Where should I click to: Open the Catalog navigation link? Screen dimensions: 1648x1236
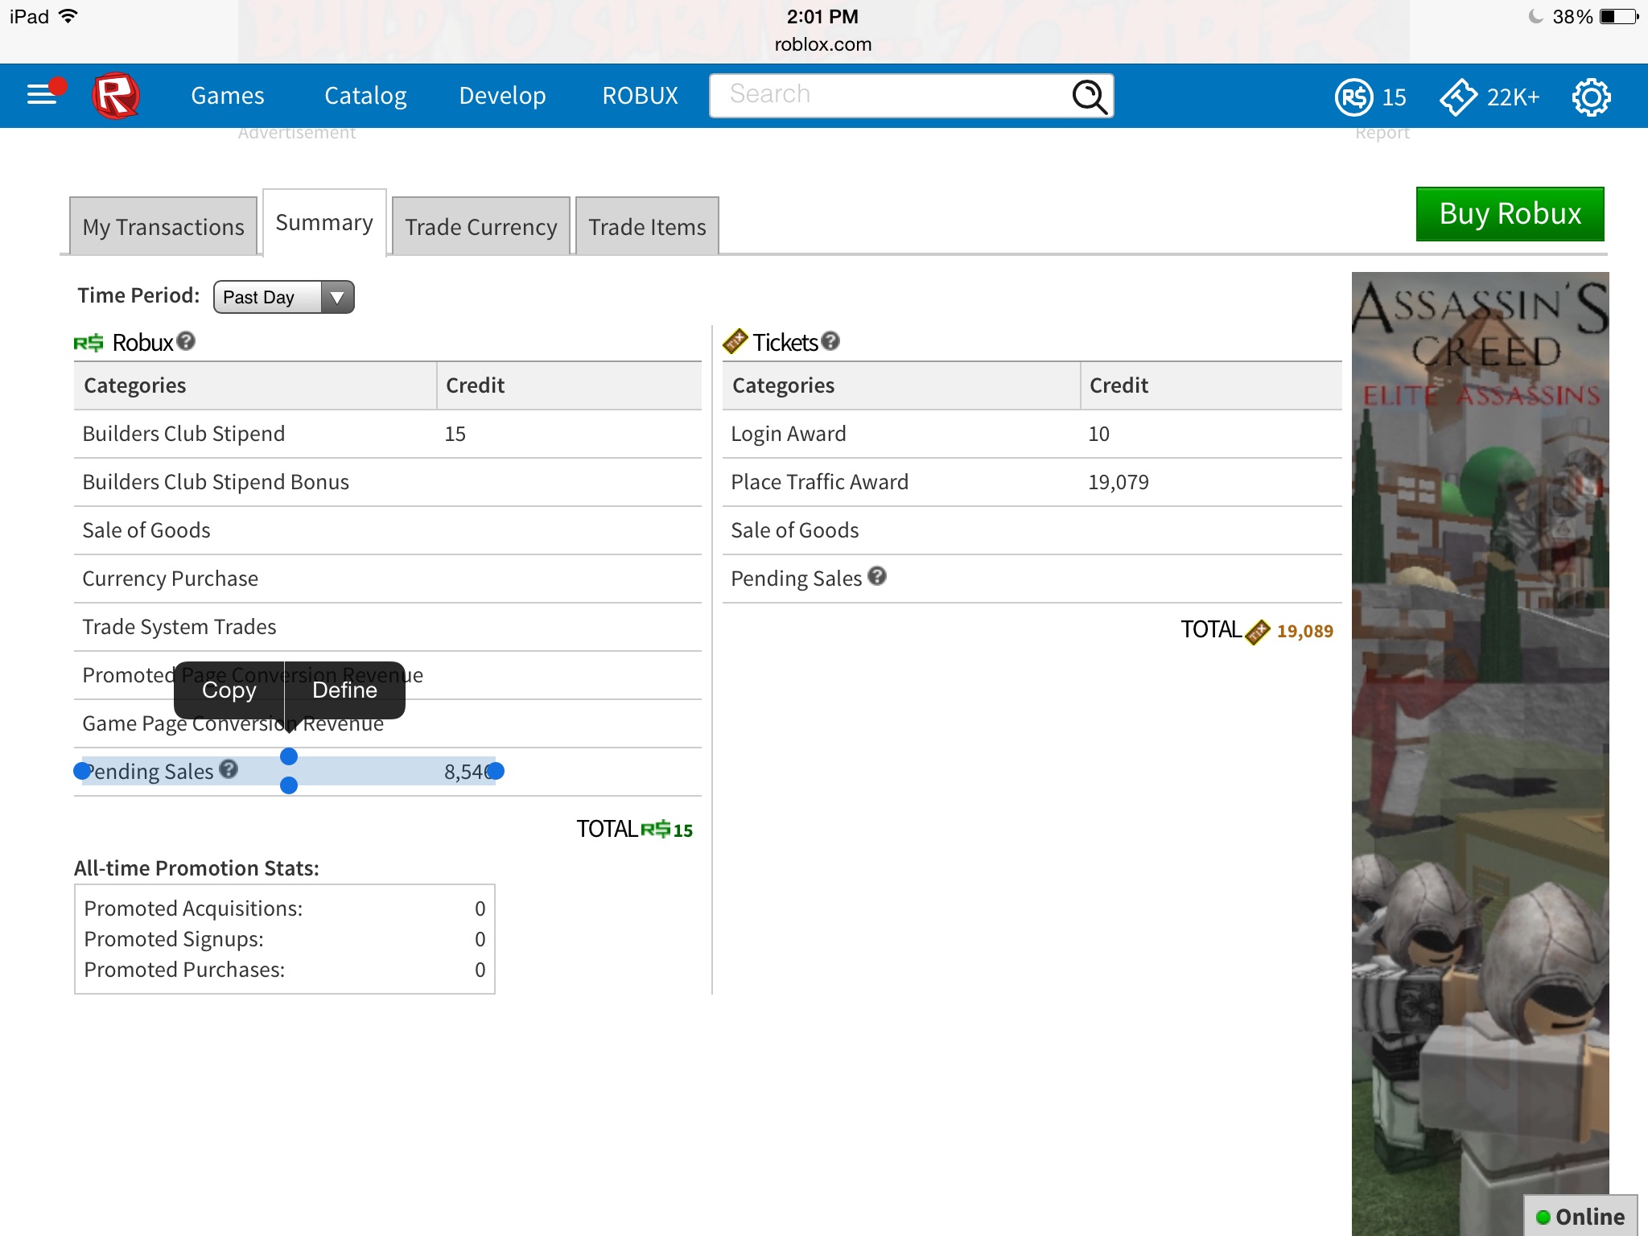point(365,96)
